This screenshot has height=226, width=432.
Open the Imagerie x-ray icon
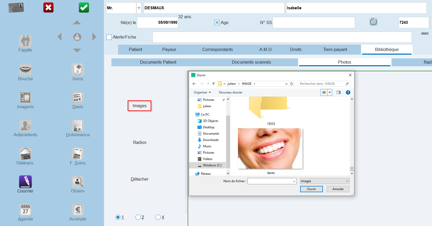point(25,97)
